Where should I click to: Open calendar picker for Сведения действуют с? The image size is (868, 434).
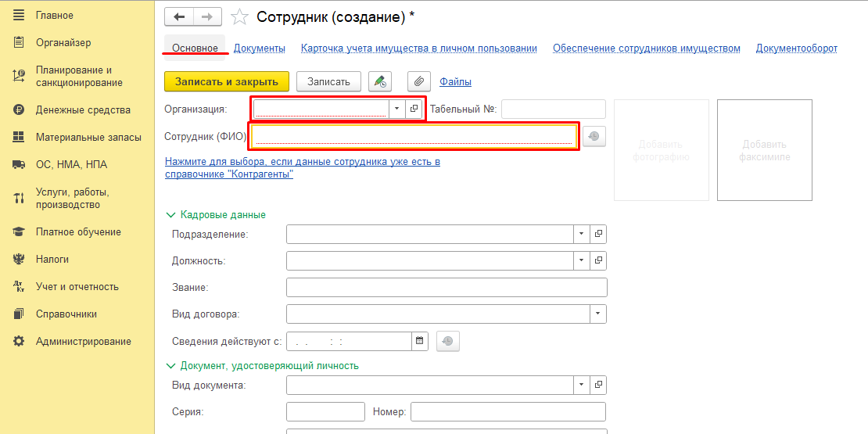pos(420,342)
